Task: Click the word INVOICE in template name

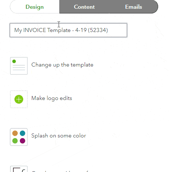Action: (34, 30)
